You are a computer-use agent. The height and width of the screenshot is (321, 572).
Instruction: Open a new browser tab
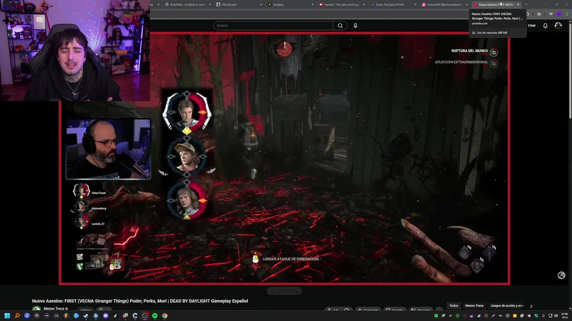pos(526,4)
